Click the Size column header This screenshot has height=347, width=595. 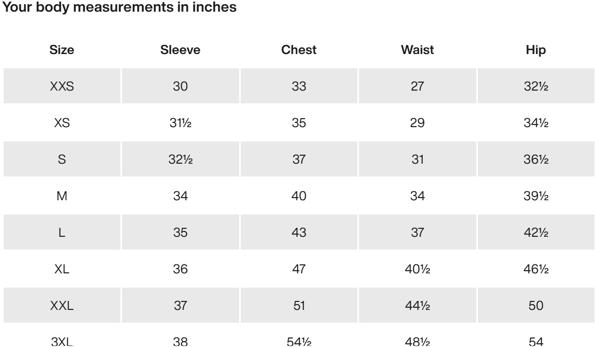tap(62, 50)
